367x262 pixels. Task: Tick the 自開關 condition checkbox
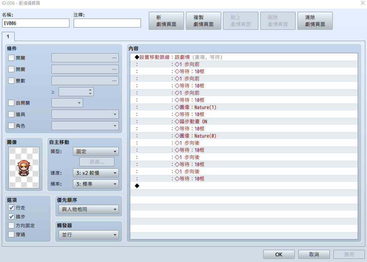click(11, 103)
